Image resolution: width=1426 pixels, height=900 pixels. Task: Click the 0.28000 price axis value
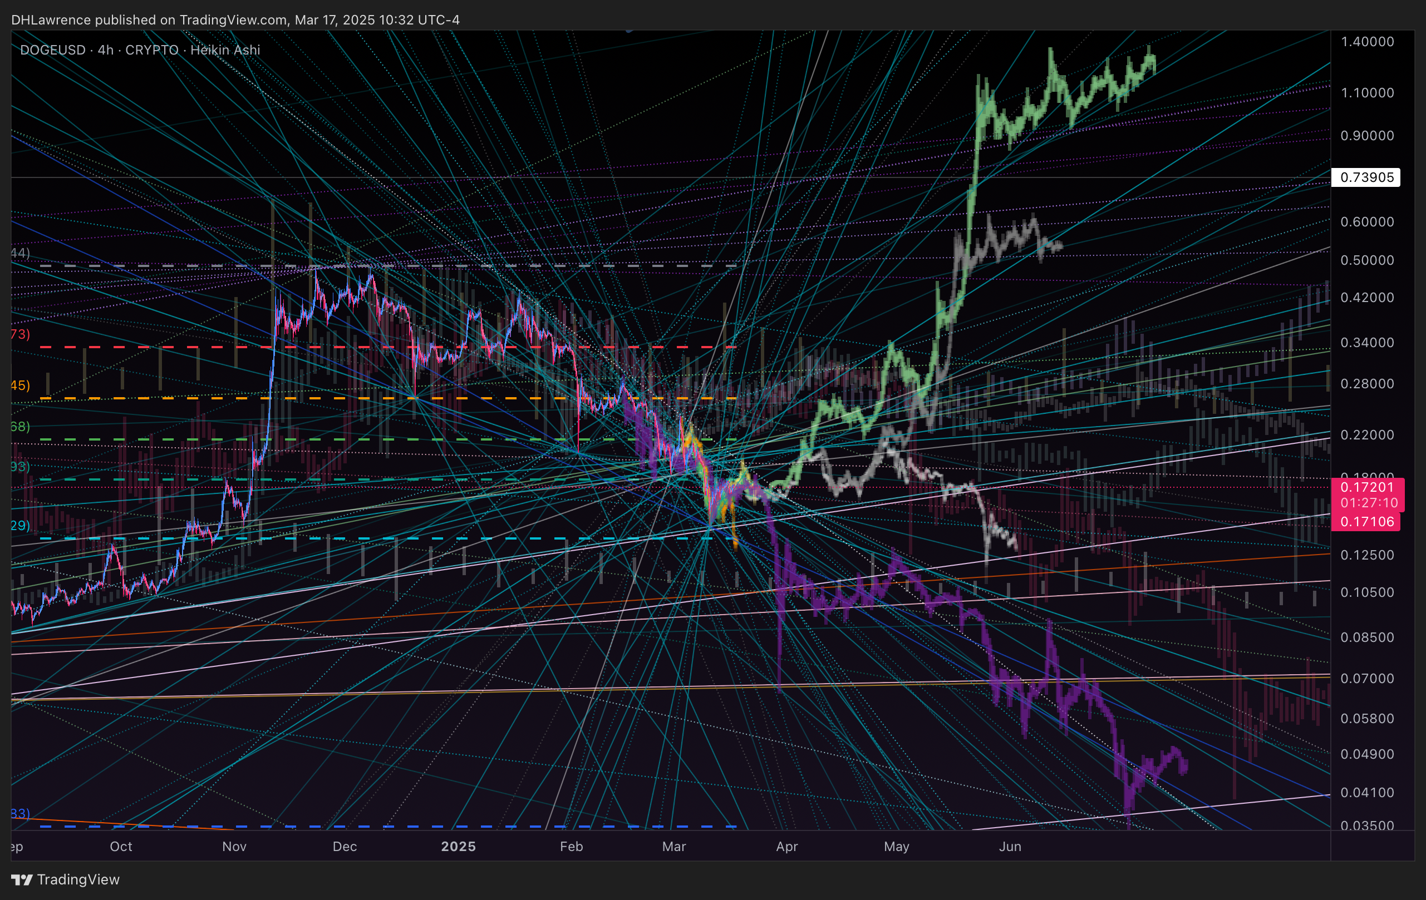[x=1367, y=384]
